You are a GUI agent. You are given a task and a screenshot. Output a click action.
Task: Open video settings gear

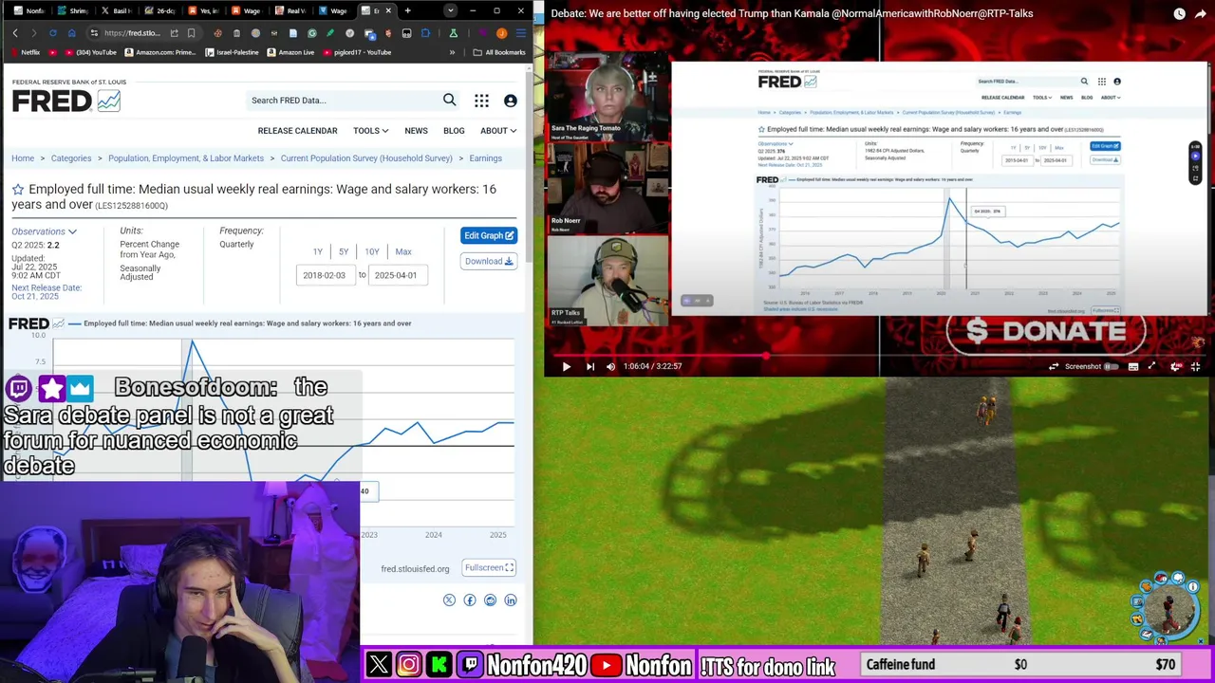tap(1175, 366)
